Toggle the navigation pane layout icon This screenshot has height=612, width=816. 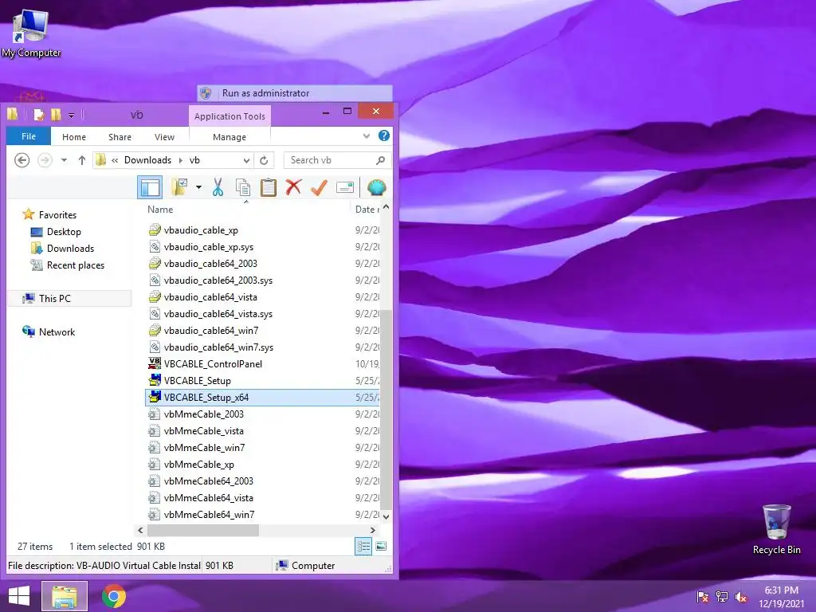pos(150,187)
